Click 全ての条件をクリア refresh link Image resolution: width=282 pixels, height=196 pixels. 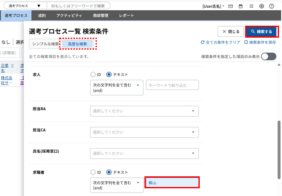coord(220,42)
